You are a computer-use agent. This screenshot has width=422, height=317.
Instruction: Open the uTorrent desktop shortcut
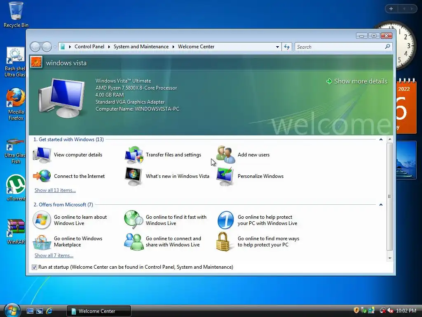click(16, 188)
